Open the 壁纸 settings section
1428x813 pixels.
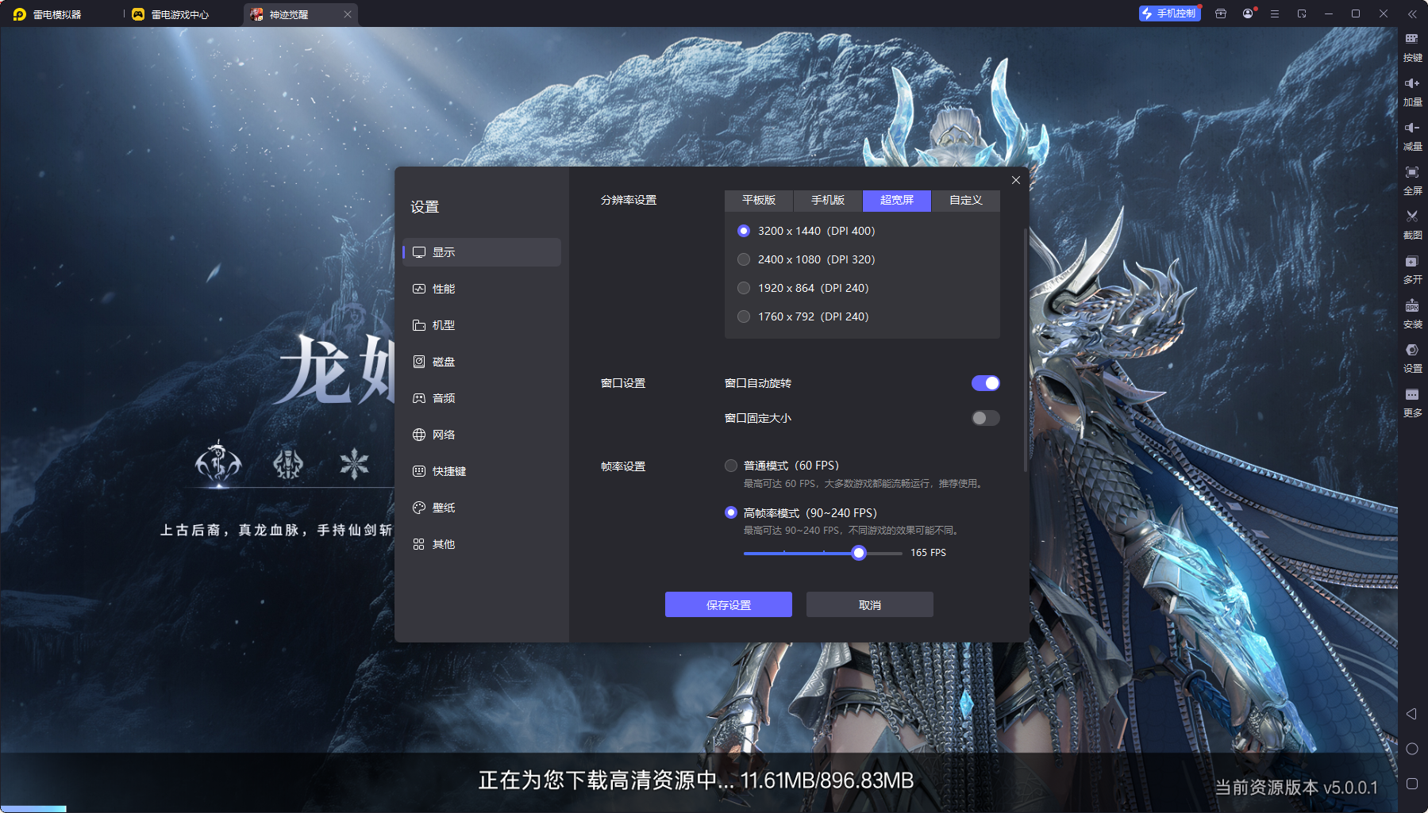coord(482,508)
